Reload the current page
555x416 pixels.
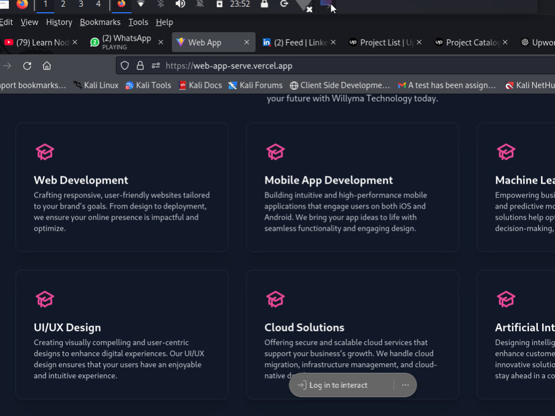click(x=27, y=66)
